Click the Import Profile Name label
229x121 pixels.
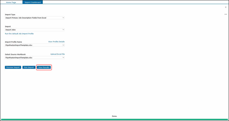point(13,42)
